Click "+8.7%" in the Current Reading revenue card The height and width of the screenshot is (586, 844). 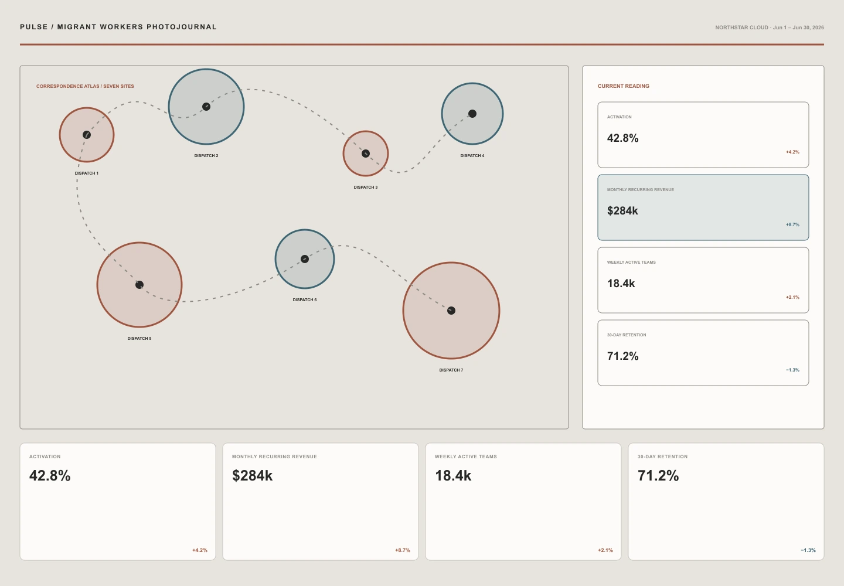tap(792, 225)
